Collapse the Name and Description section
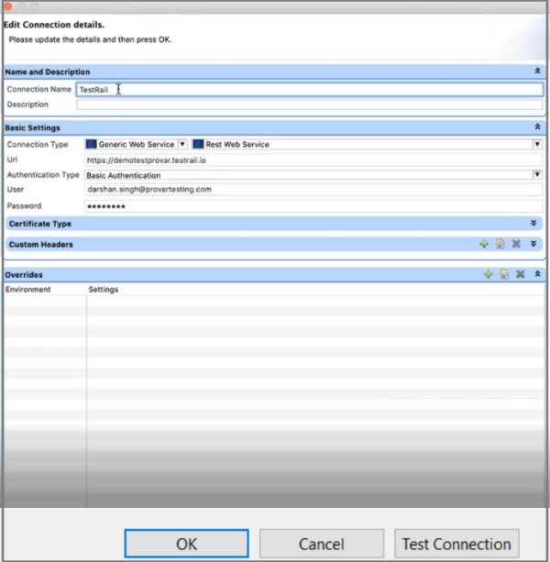550x562 pixels. point(537,71)
